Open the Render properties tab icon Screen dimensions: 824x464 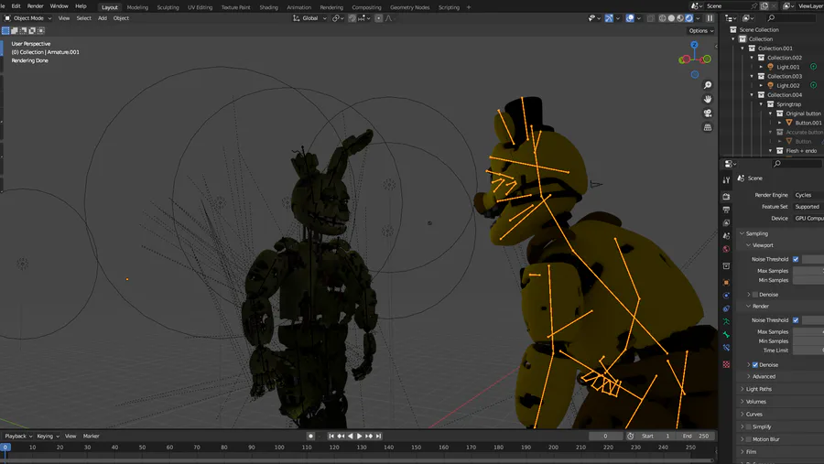[726, 197]
